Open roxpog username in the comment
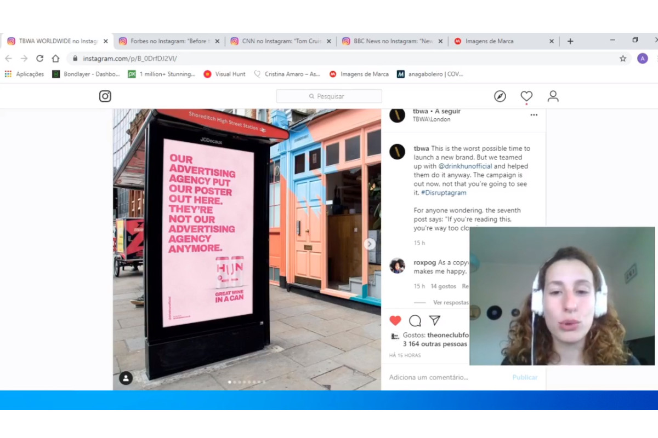Image resolution: width=658 pixels, height=438 pixels. (424, 262)
